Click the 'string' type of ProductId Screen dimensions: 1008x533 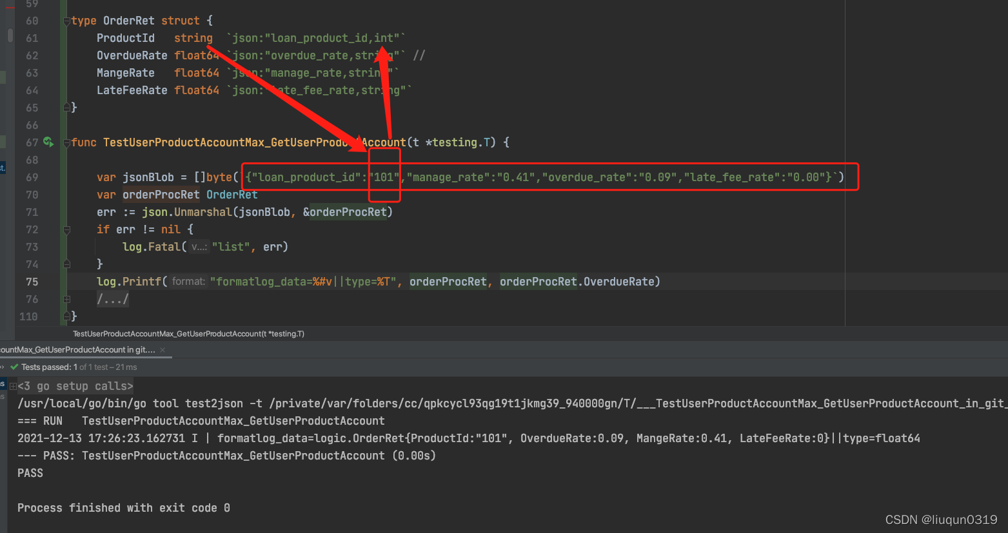(x=193, y=38)
